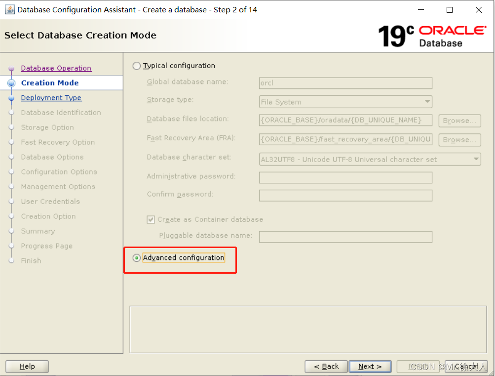Close the Database Configuration Assistant window
Viewport: 495px width, 376px height.
tap(479, 10)
